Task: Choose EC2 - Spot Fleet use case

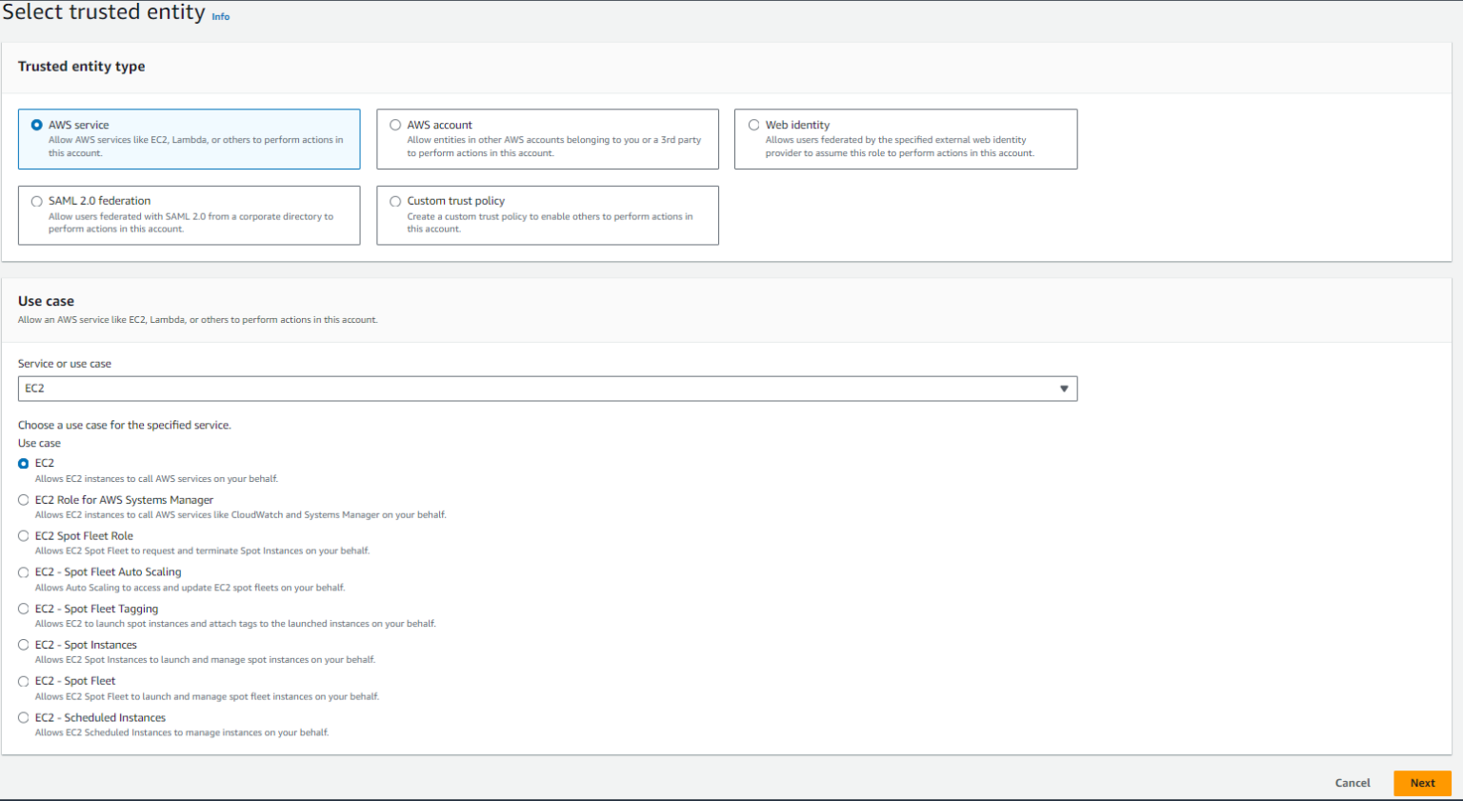Action: click(x=23, y=681)
